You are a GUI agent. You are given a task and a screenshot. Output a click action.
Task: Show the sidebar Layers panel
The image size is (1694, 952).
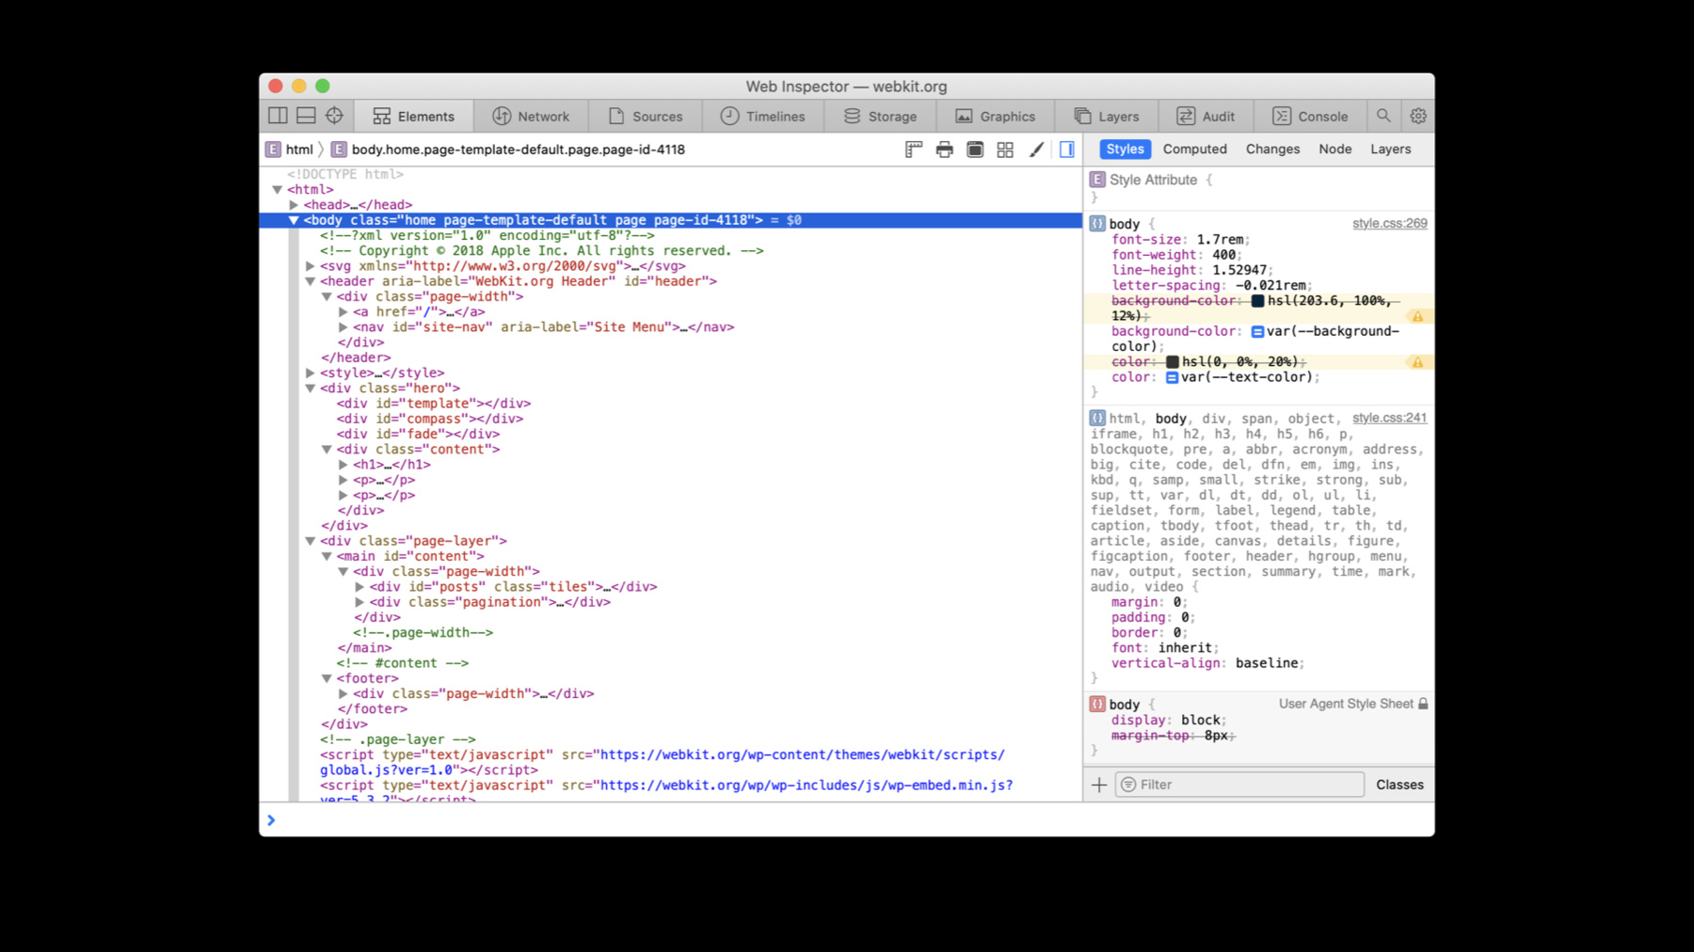pos(1390,150)
